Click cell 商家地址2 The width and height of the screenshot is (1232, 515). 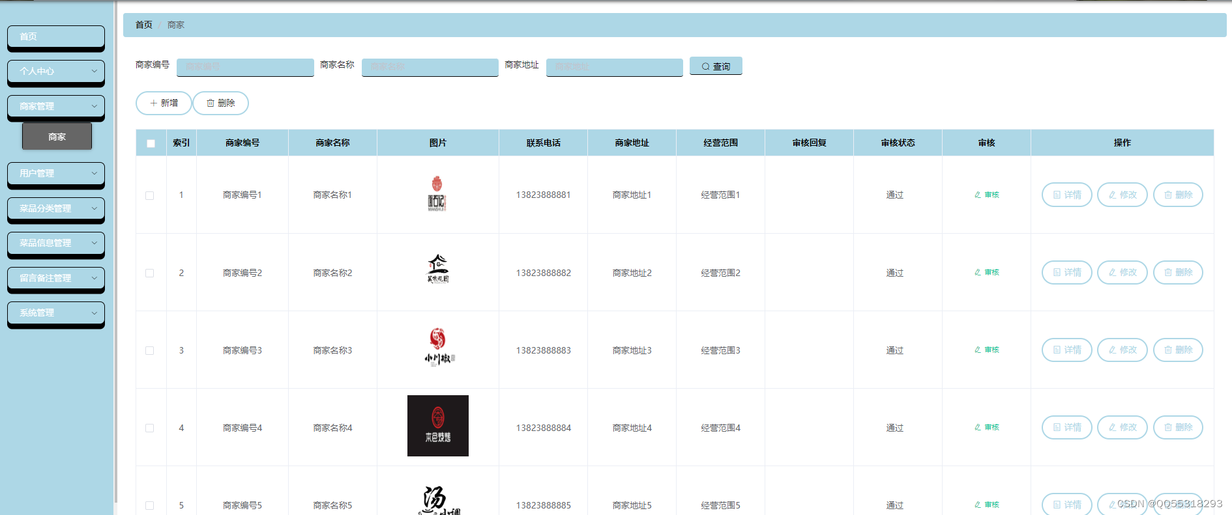(632, 273)
